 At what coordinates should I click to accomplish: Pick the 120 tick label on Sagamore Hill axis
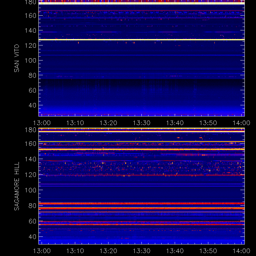pos(30,175)
